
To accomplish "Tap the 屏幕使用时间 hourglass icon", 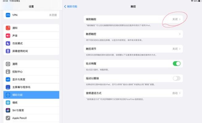I will click(8, 51).
